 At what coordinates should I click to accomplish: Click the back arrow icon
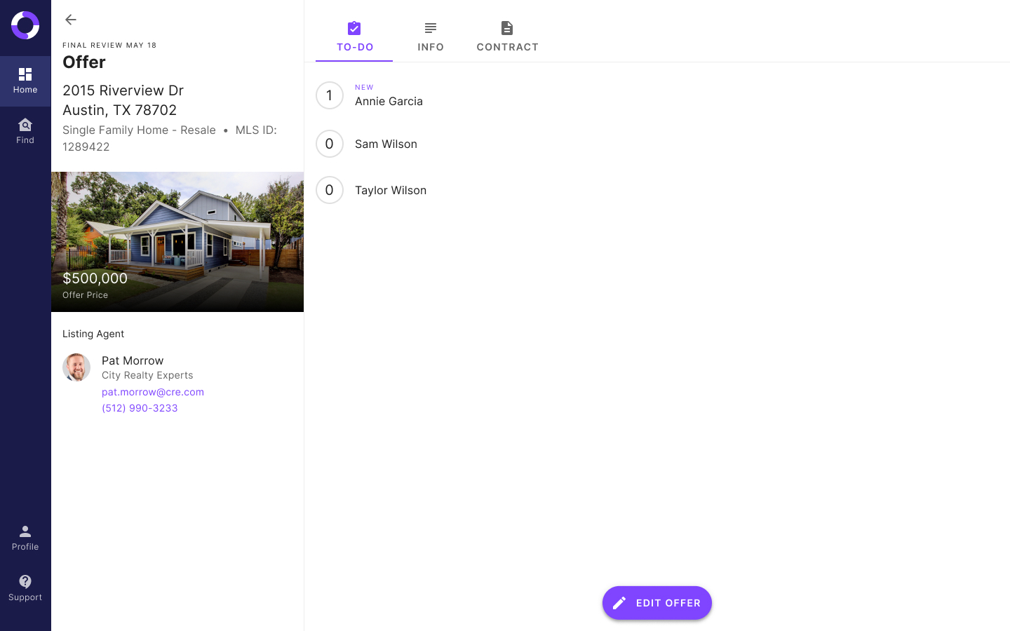71,20
